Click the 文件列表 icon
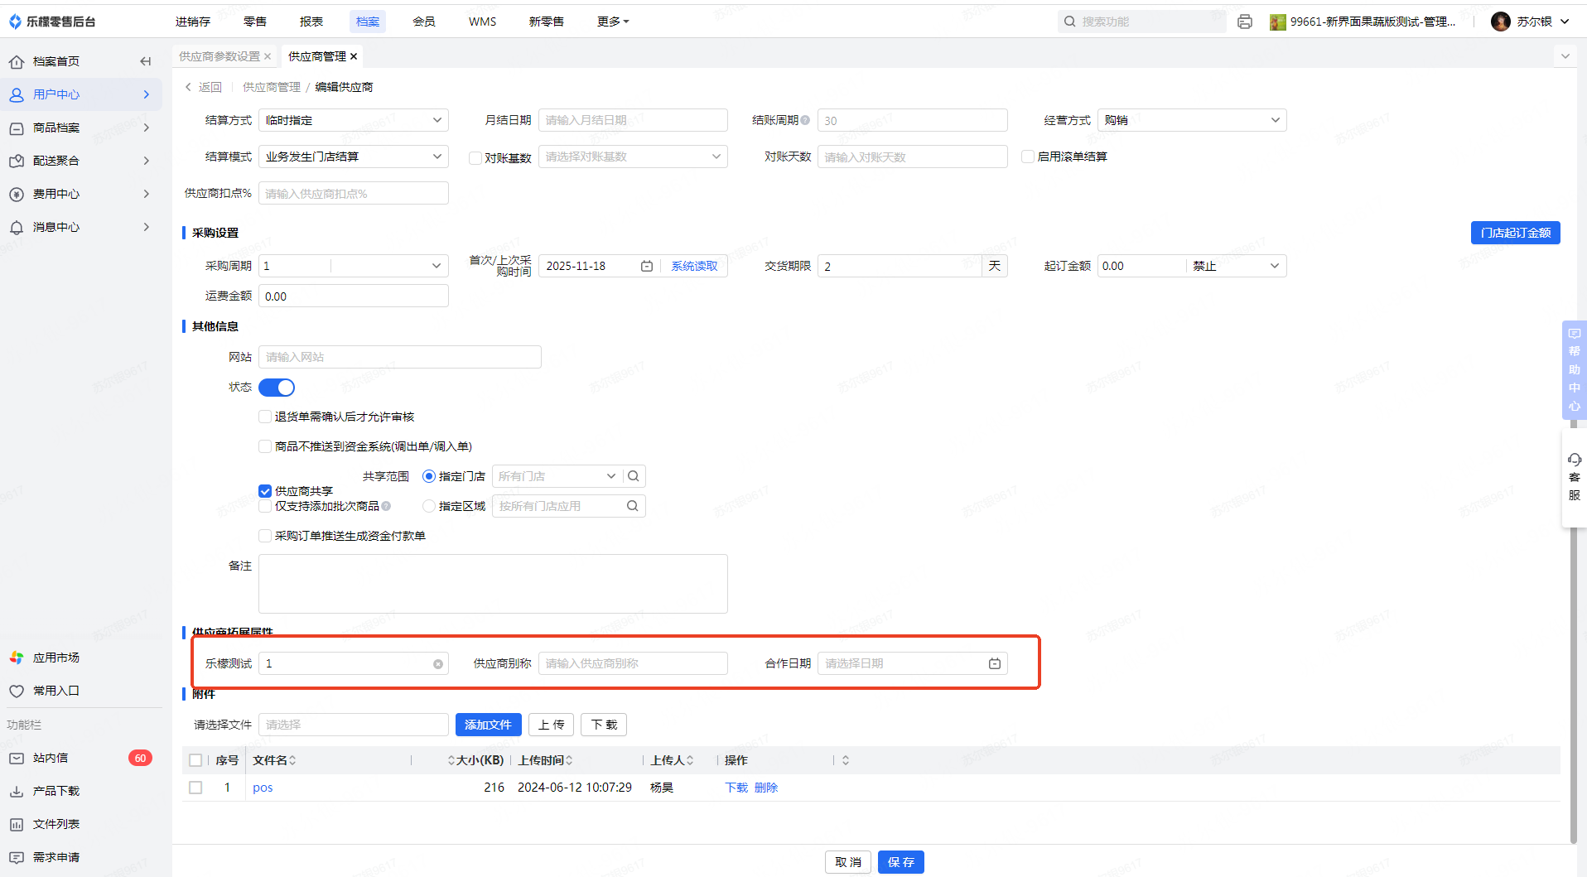Image resolution: width=1587 pixels, height=877 pixels. tap(17, 824)
